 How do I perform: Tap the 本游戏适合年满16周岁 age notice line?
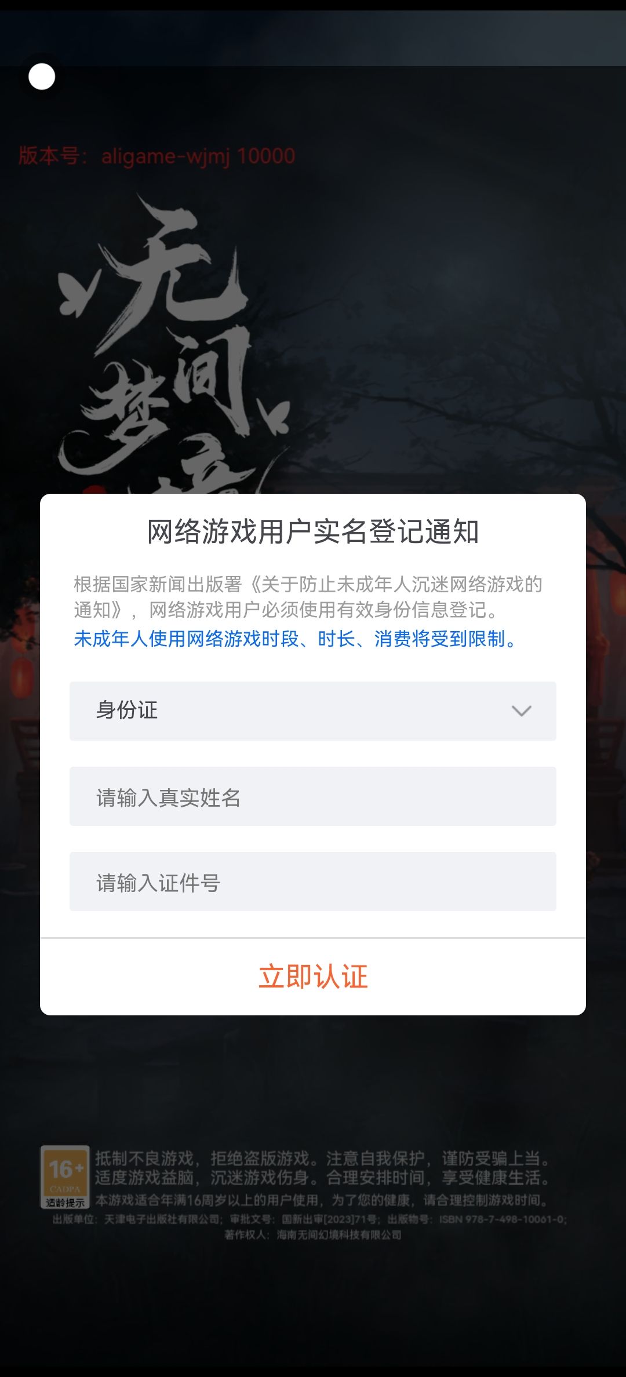322,1200
